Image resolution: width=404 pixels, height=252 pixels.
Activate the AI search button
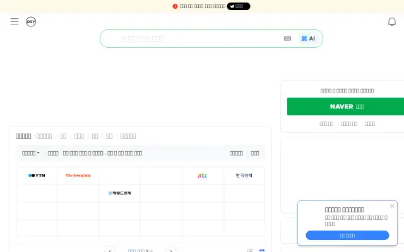(308, 38)
